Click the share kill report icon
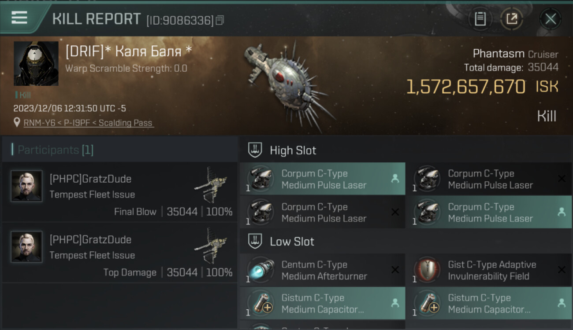573x330 pixels. click(512, 19)
